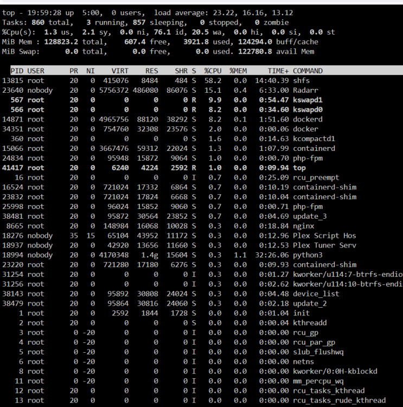The height and width of the screenshot is (407, 403).
Task: Click the 32:26.06 time value
Action: [x=272, y=255]
